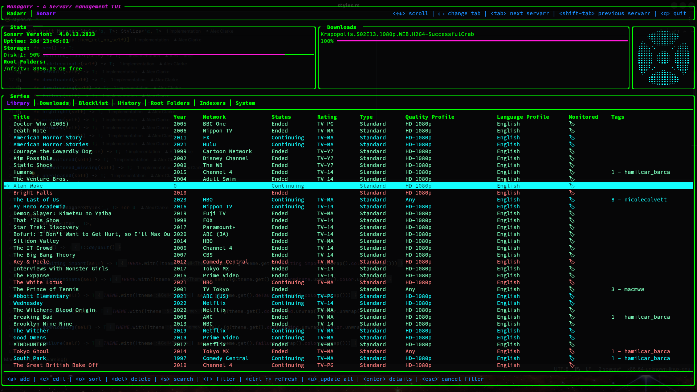The height and width of the screenshot is (392, 697).
Task: Click the add series action
Action: point(19,379)
